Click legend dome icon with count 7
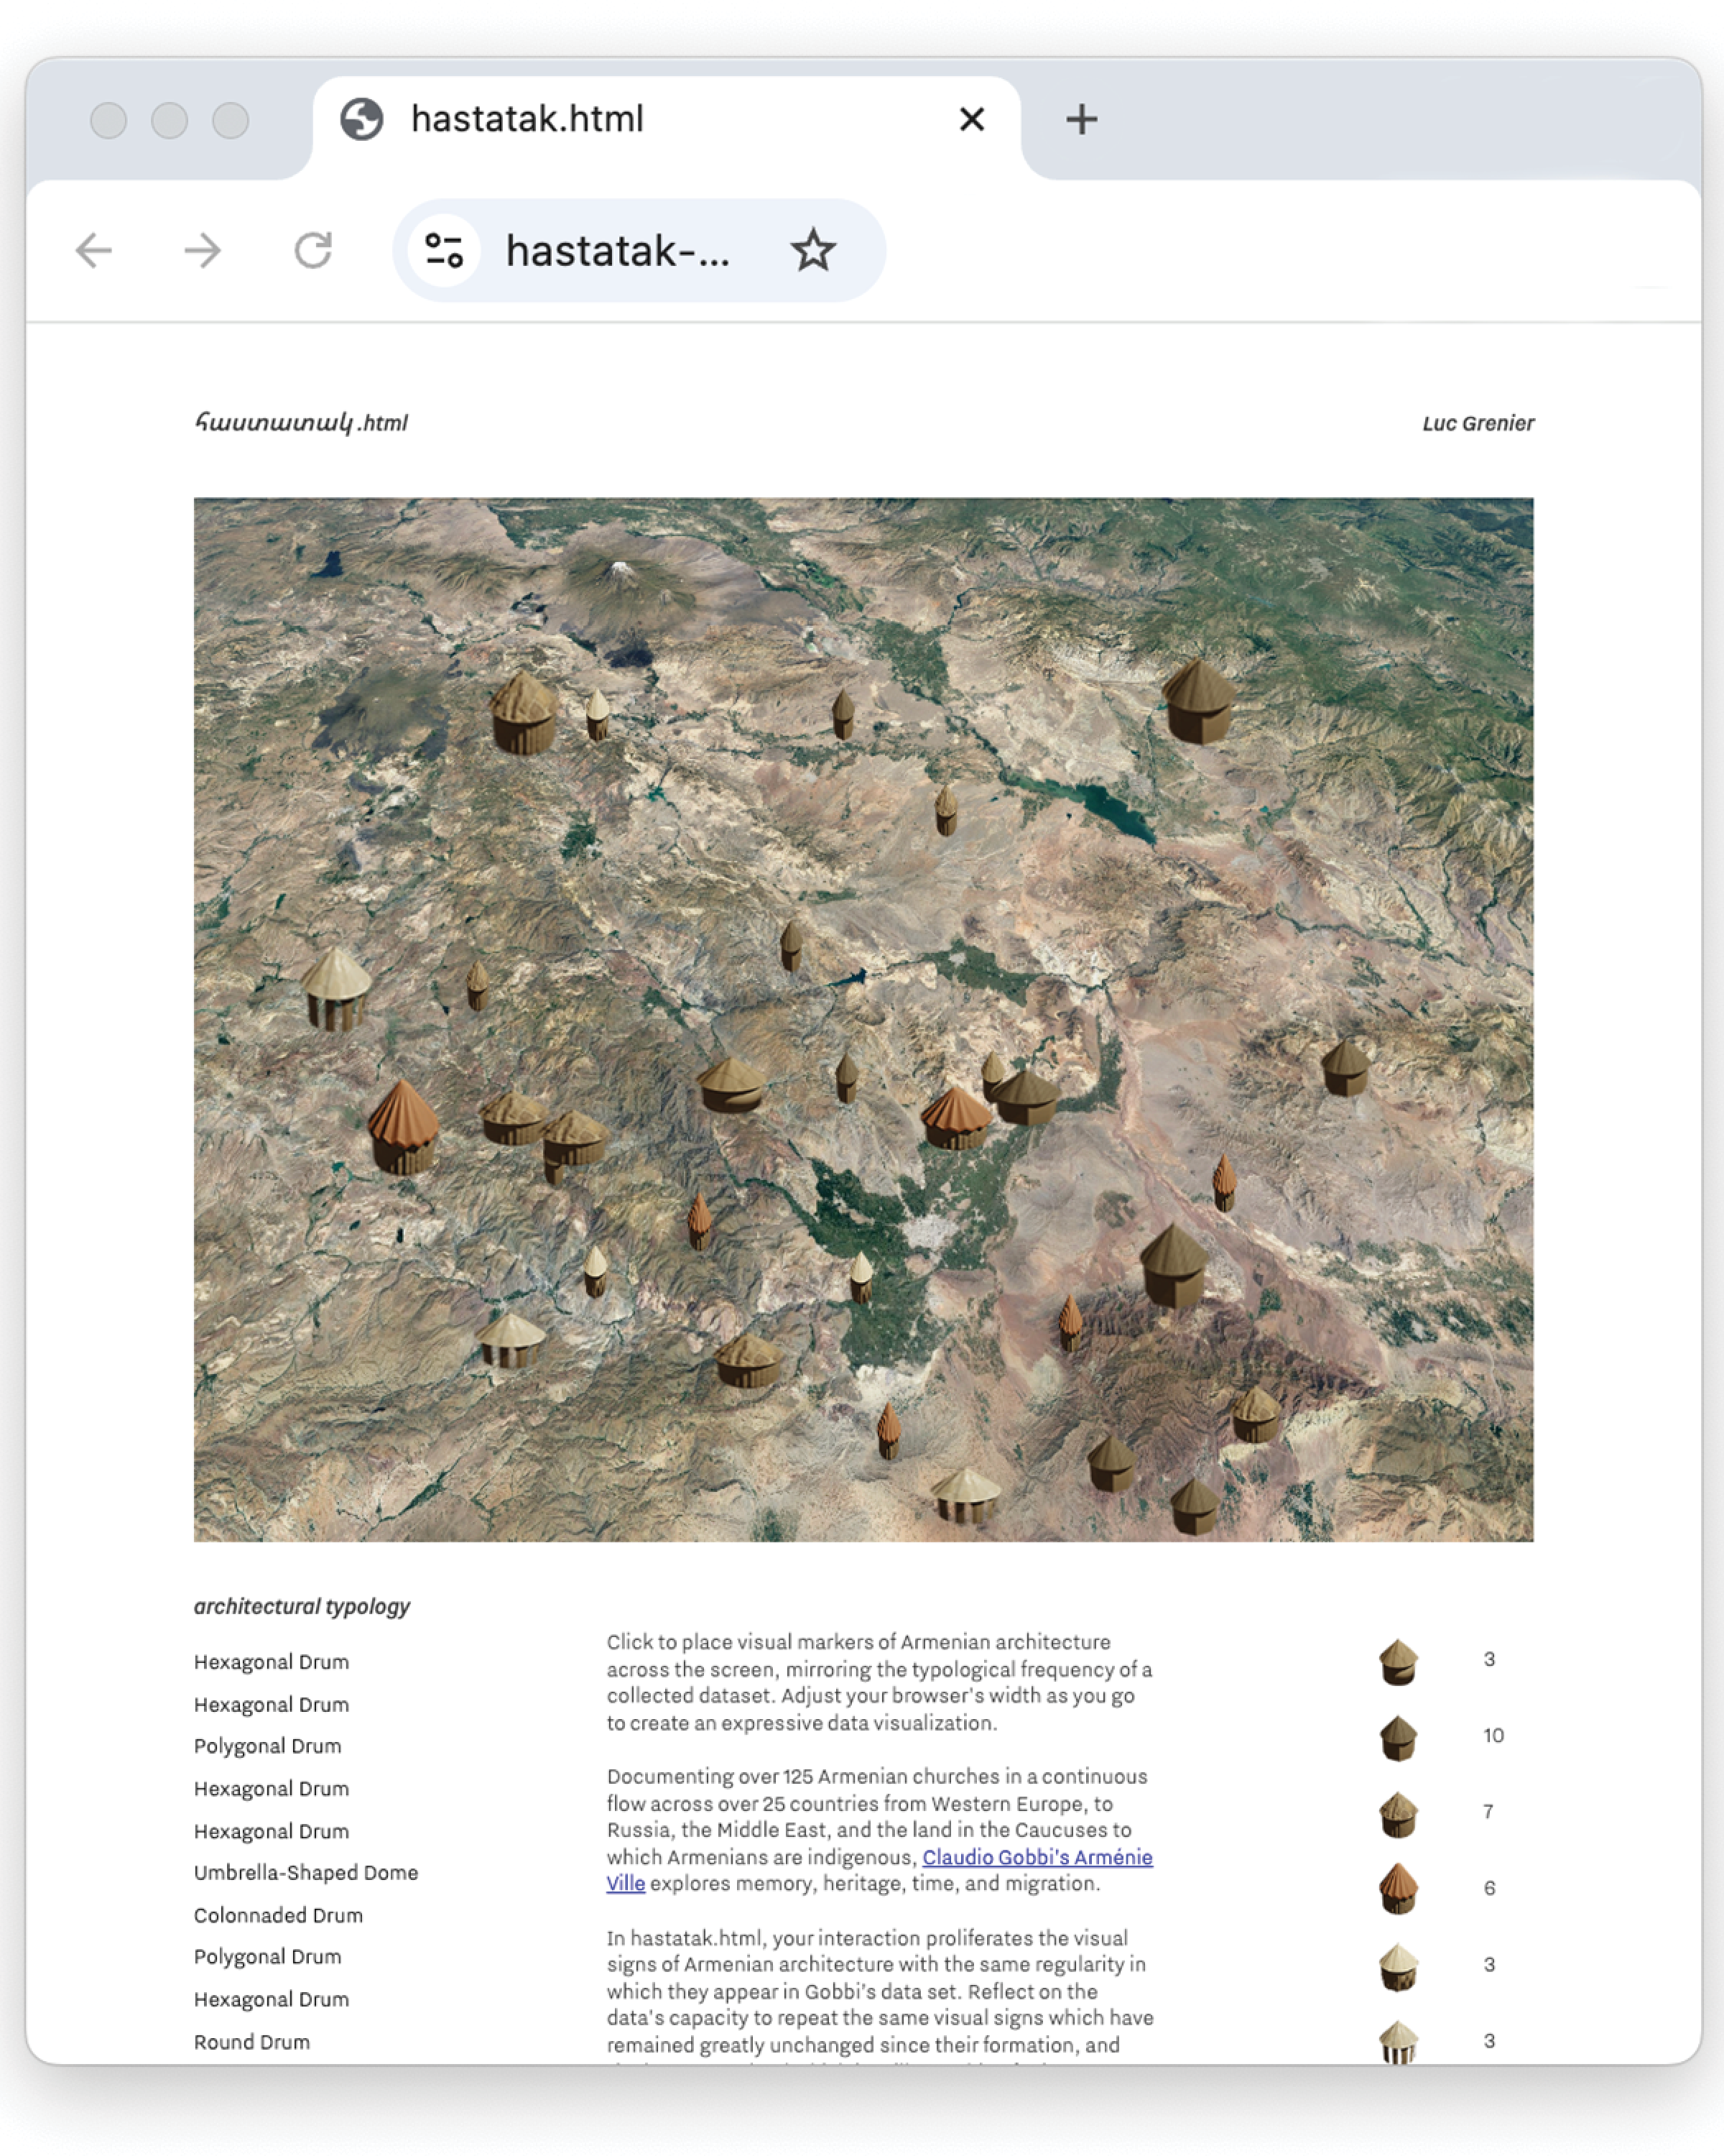The width and height of the screenshot is (1724, 2156). point(1397,1814)
